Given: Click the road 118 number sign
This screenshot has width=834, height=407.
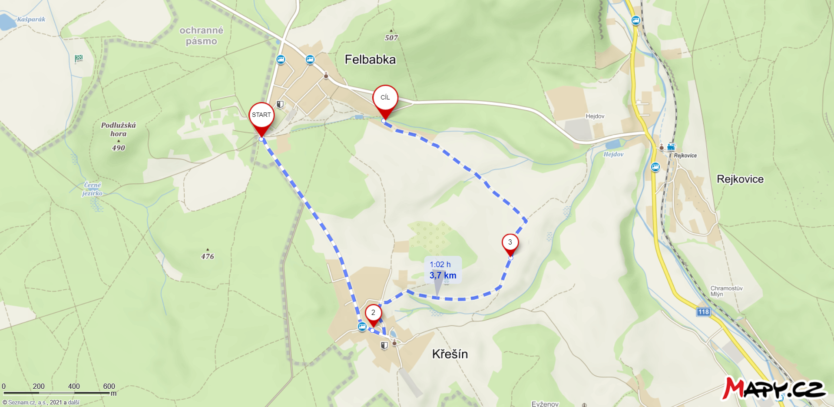Looking at the screenshot, I should click(x=704, y=312).
